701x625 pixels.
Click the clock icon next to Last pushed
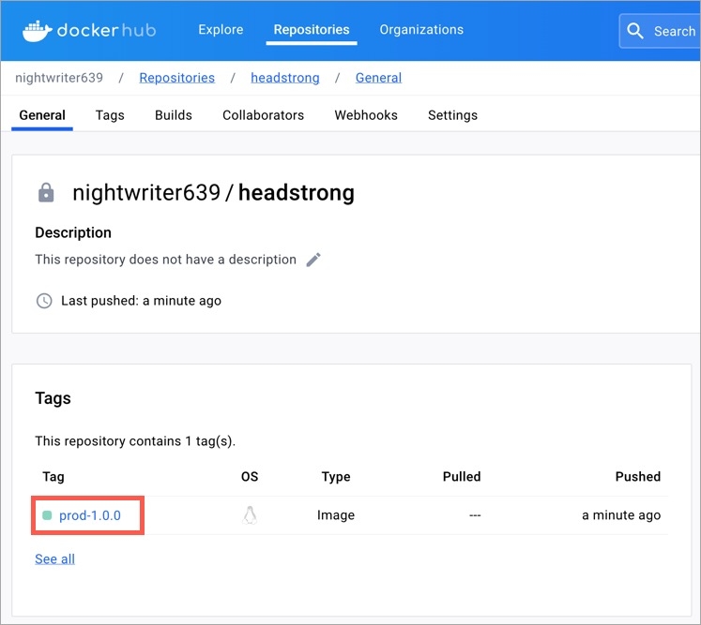pos(44,301)
